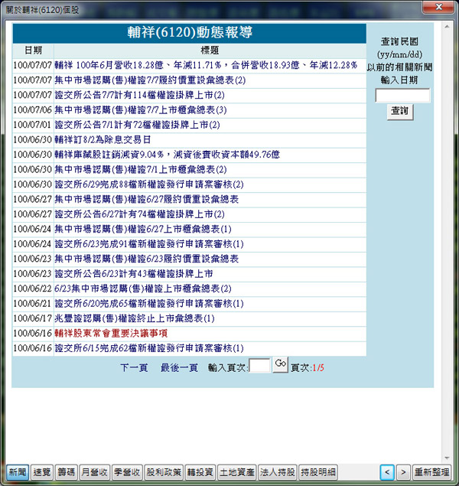
Task: Select the 季營收 tab
Action: (x=127, y=472)
